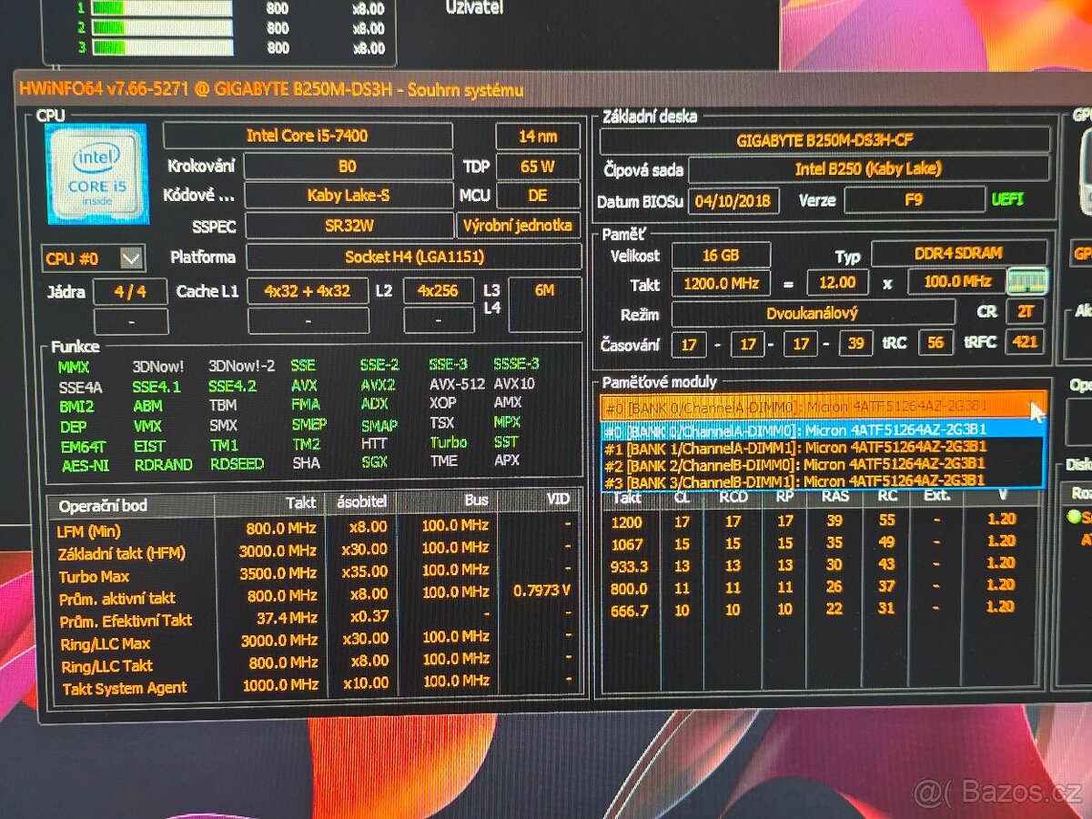Screen dimensions: 1092x819
Task: Click the 16 GB memory size value
Action: point(721,256)
